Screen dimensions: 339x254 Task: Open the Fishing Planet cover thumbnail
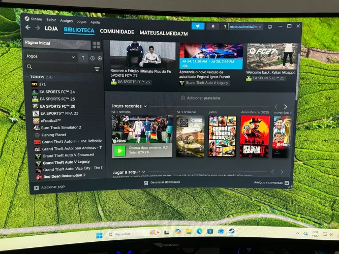click(x=190, y=136)
